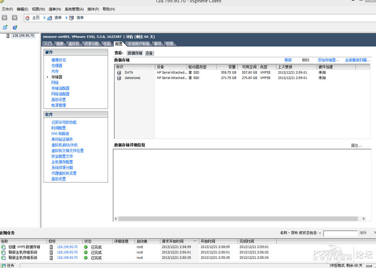Viewport: 376px width, 268px height.
Task: Expand the breadcrumb arrow right after 主页
Action: coord(44,18)
